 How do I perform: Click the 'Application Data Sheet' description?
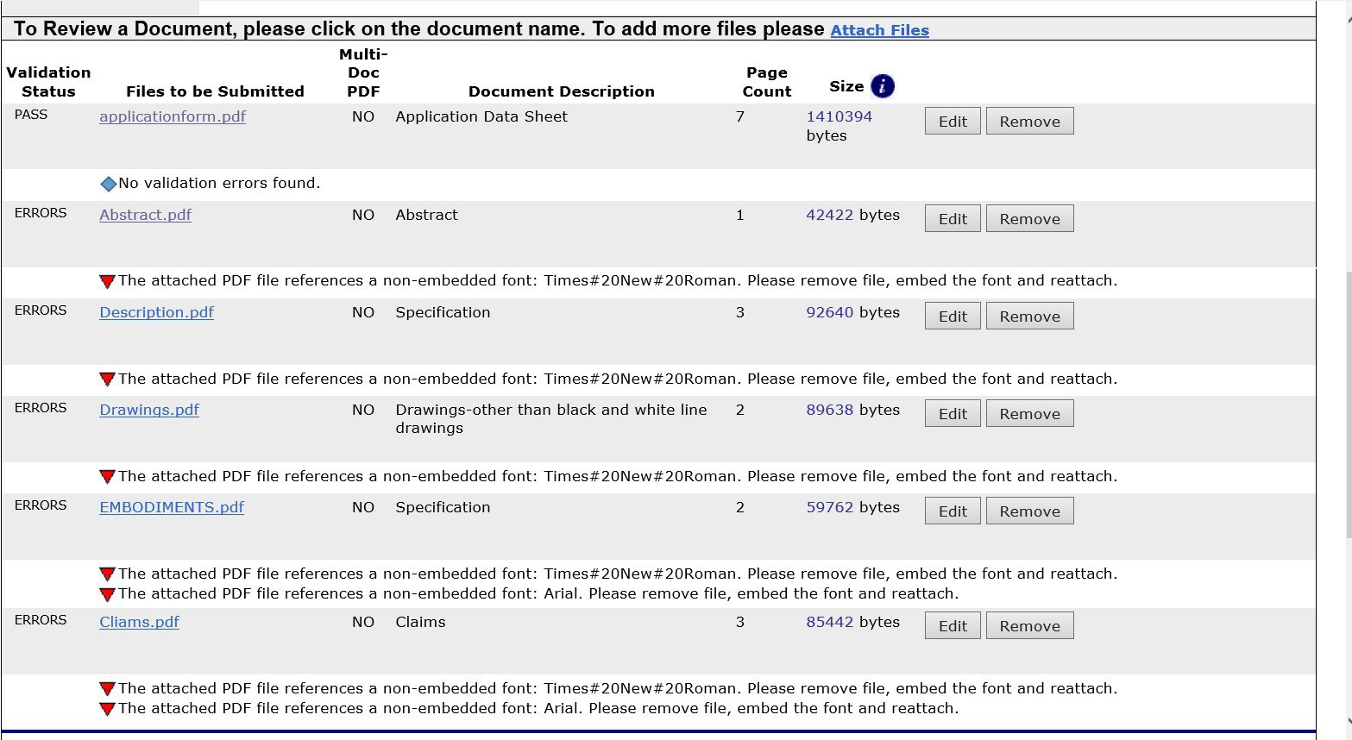pos(481,116)
